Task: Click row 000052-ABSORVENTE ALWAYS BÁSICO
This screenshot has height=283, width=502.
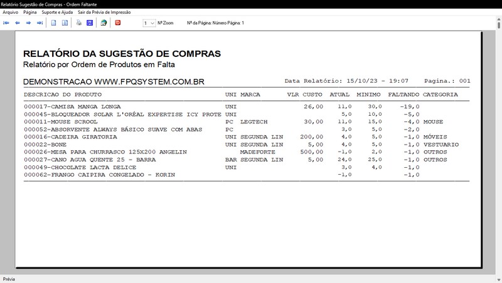Action: (x=247, y=130)
